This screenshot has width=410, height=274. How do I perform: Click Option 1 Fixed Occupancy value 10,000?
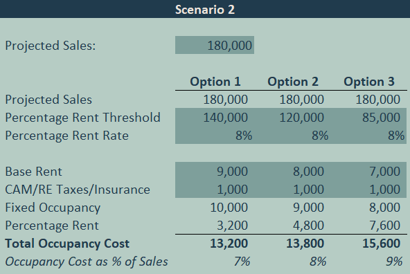[x=229, y=208]
